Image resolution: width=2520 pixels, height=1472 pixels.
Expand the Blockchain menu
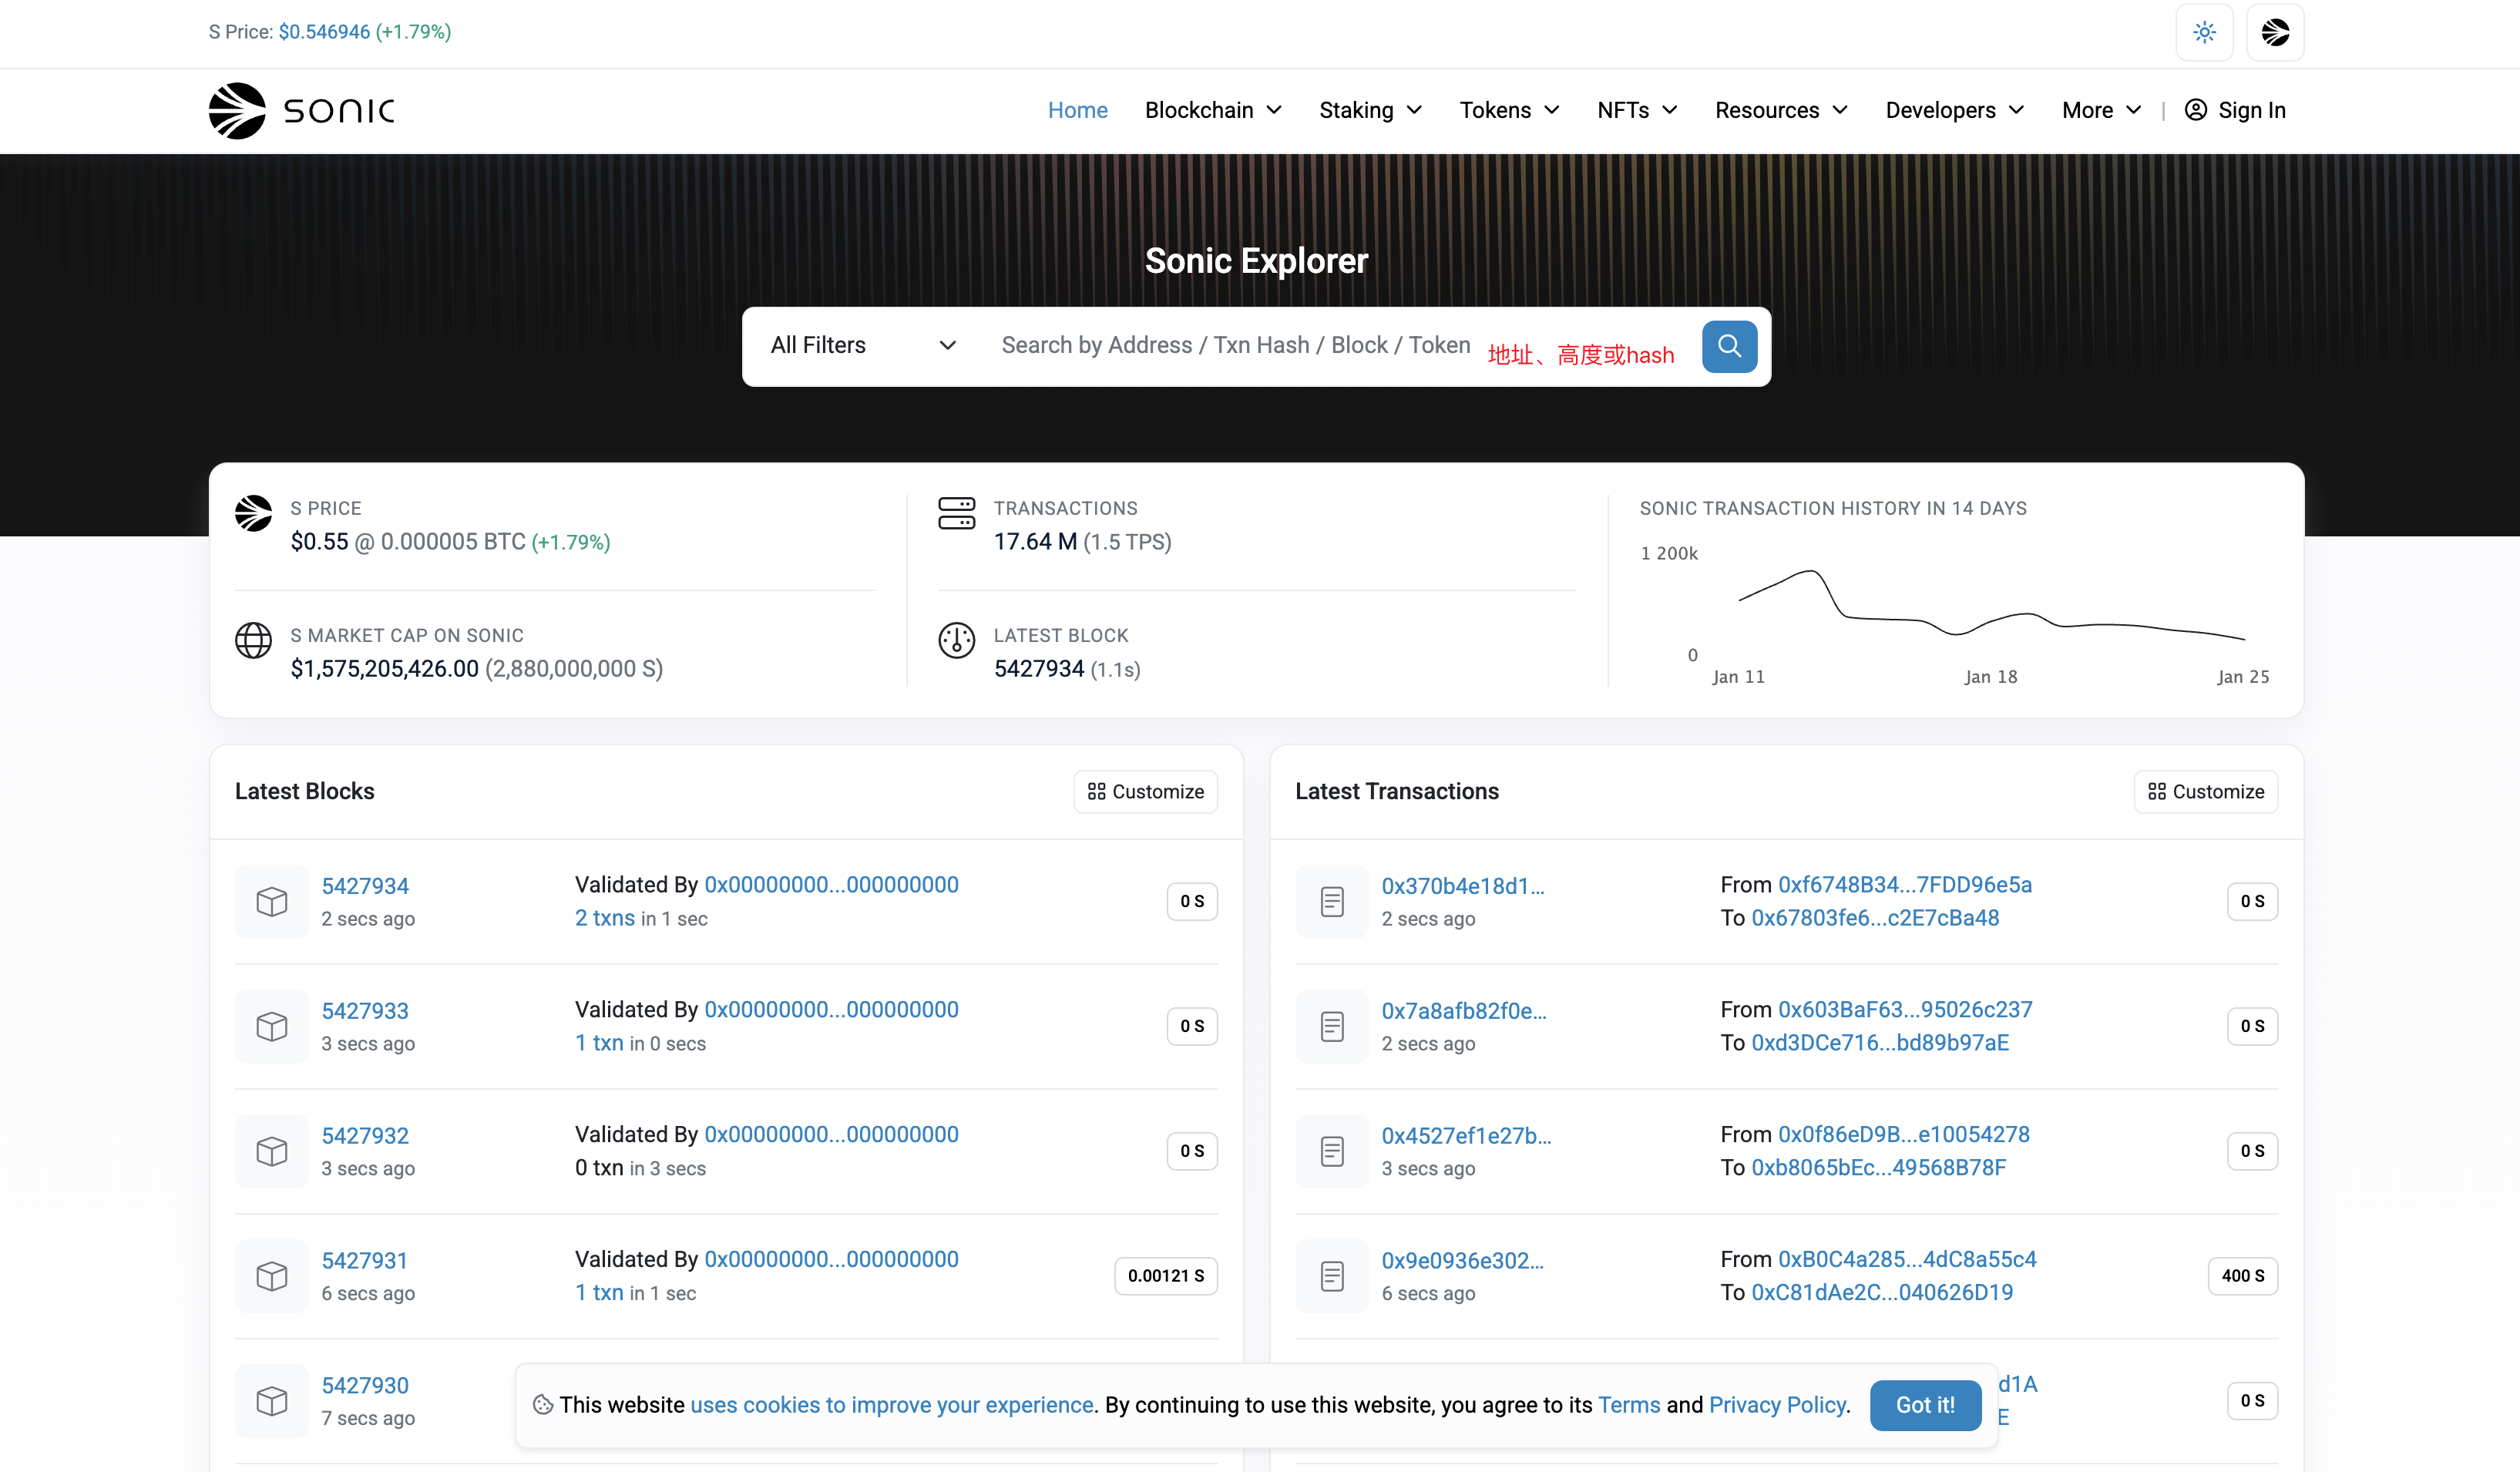(x=1213, y=110)
